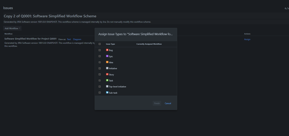Click Software Simplified Workflow for Project Q0001 name
The width and height of the screenshot is (289, 136).
pyautogui.click(x=30, y=39)
